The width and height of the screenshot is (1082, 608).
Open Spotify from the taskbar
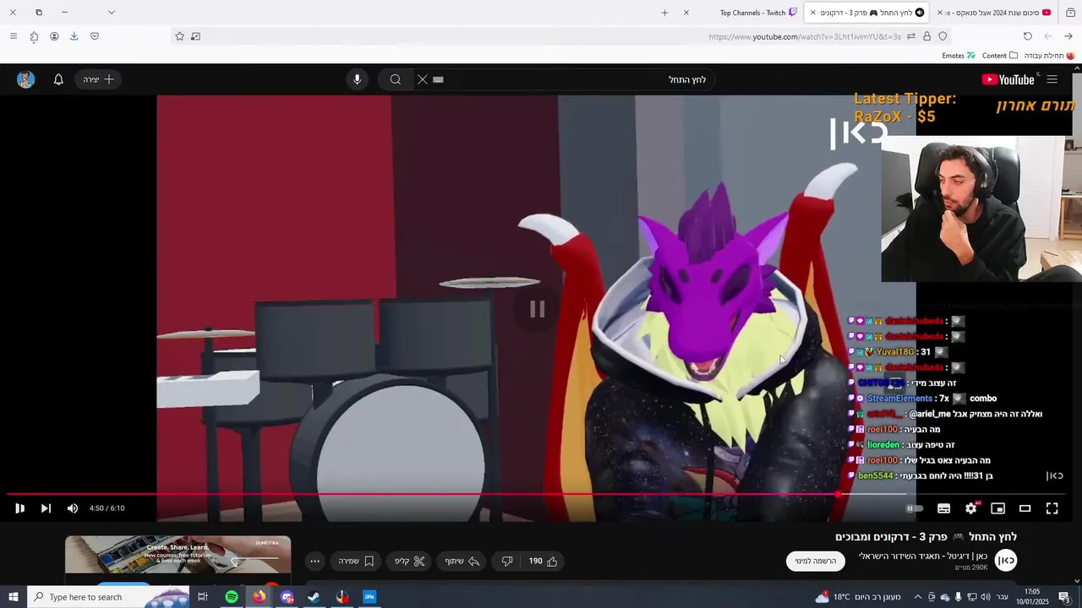231,597
